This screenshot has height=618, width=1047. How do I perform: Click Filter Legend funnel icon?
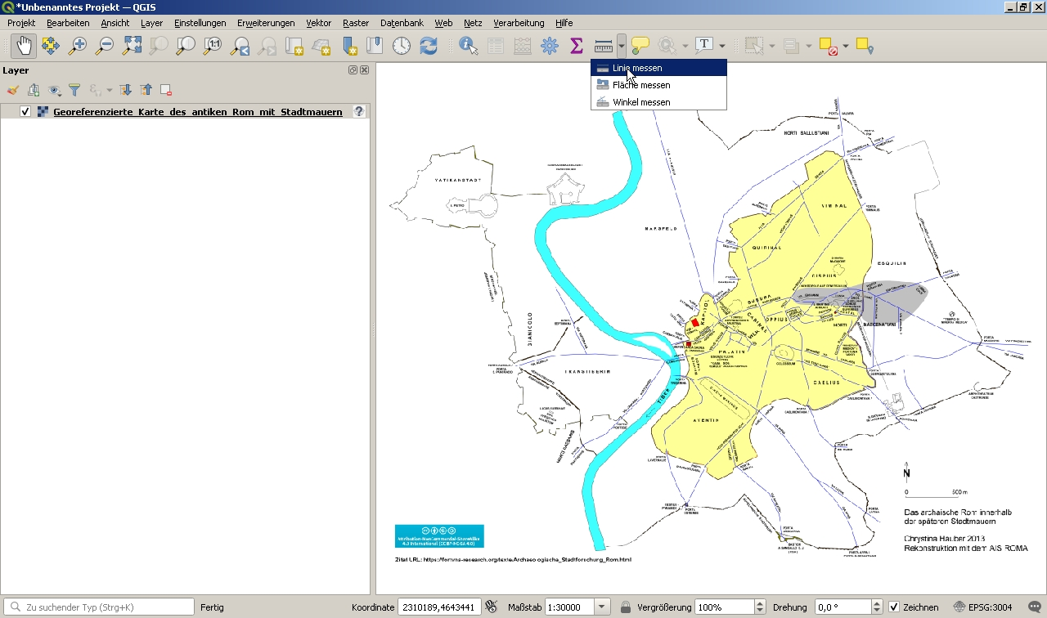[74, 90]
